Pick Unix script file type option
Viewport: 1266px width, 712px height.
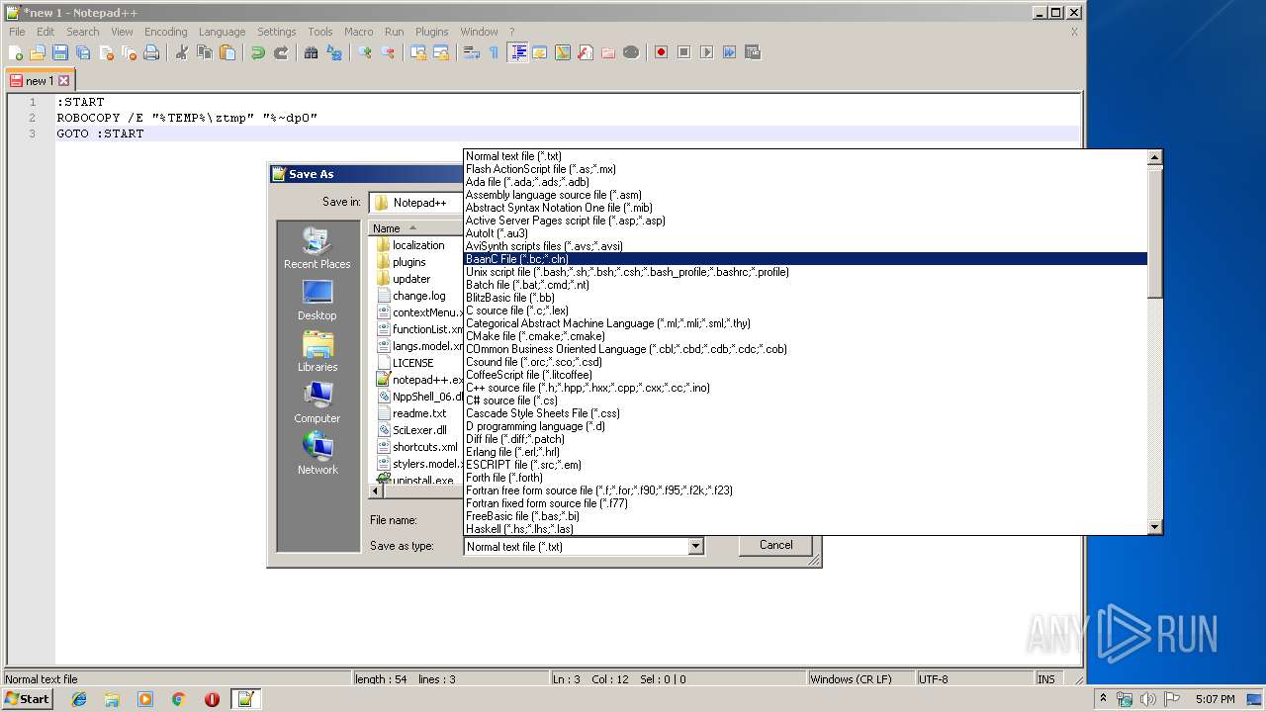pos(805,272)
